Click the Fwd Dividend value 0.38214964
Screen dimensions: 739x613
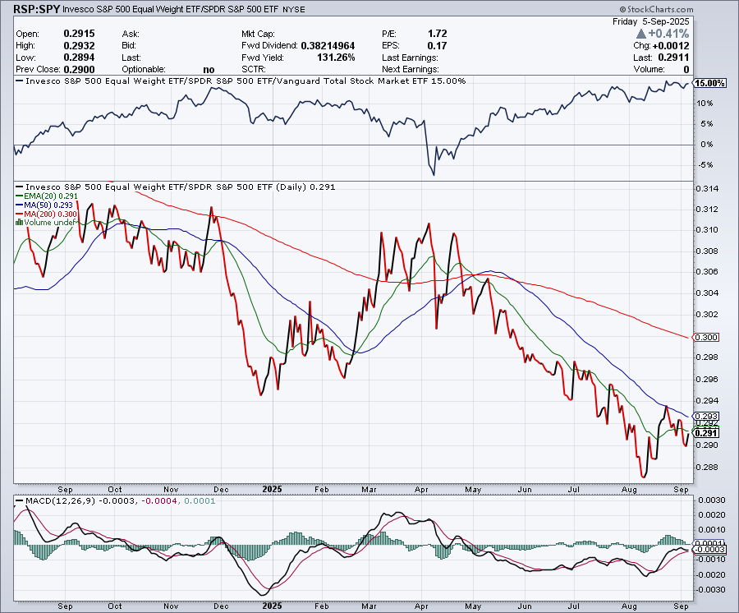coord(328,46)
